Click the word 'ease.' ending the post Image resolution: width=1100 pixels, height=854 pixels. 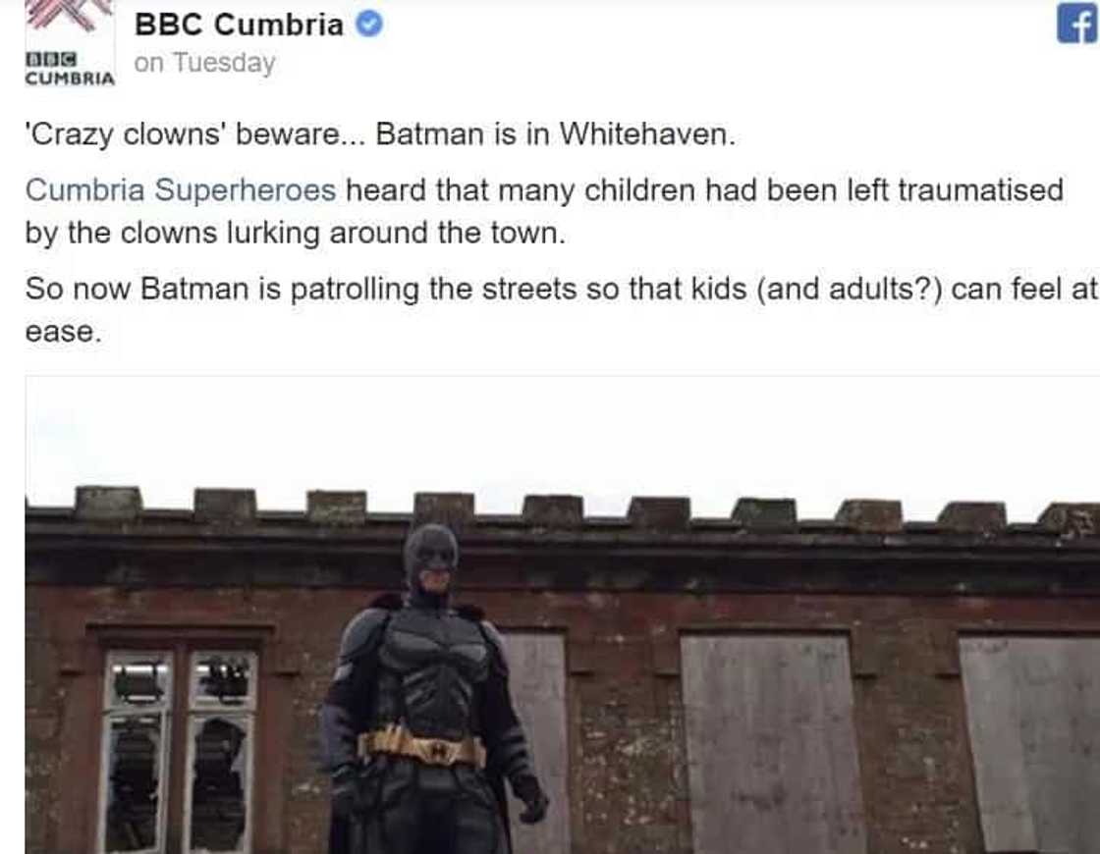click(63, 332)
